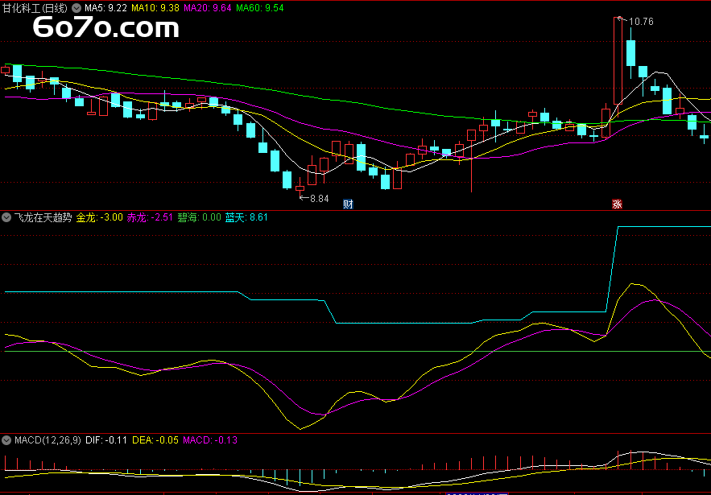Screen dimensions: 711x495
Task: Select the lowest candle marked 8.84
Action: coord(300,188)
